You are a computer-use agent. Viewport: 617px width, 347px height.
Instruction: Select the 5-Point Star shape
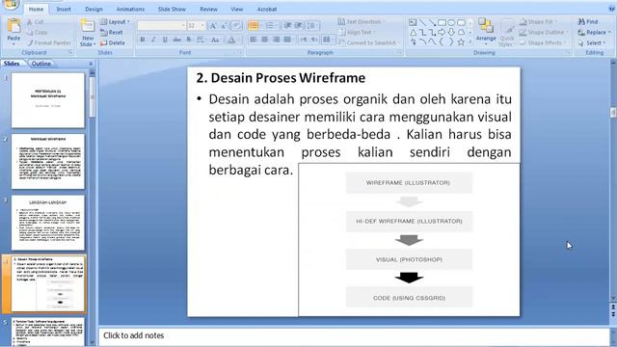point(461,41)
